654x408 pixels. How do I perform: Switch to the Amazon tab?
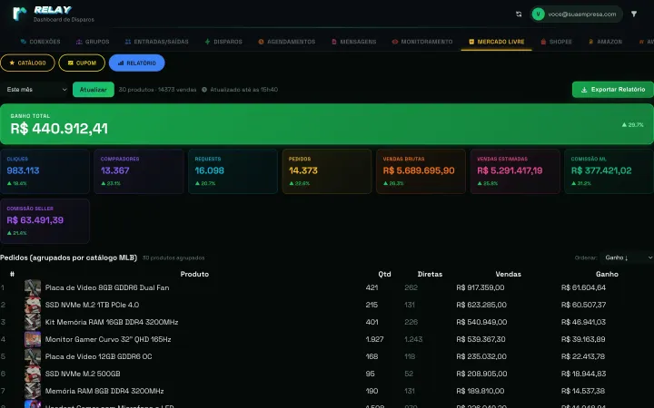[605, 42]
